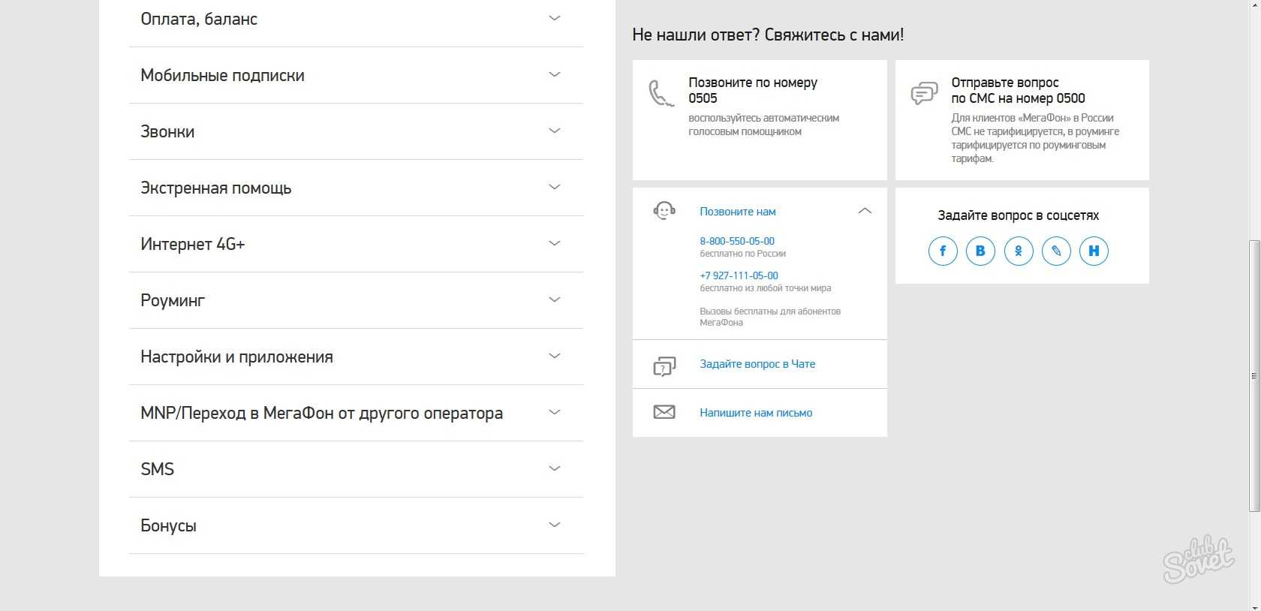Expand the 'Оплата, баланс' section
This screenshot has height=611, width=1261.
tap(555, 18)
